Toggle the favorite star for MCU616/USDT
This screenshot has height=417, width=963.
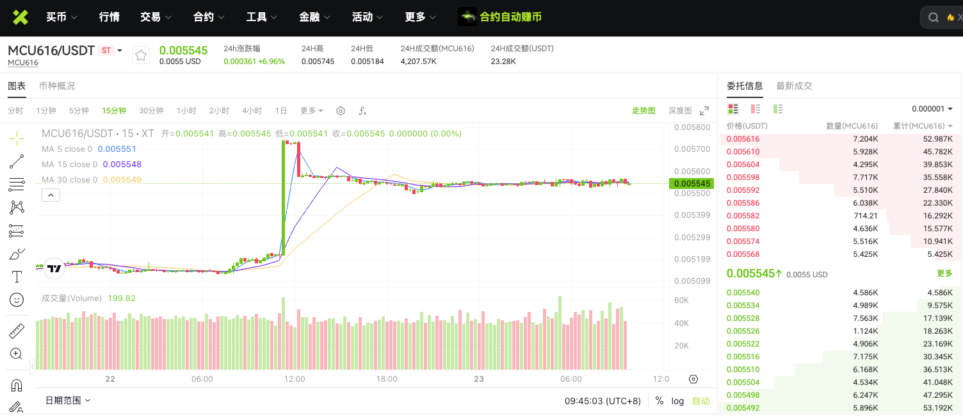pos(141,55)
